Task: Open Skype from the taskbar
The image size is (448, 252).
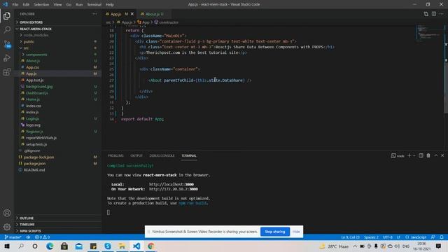Action: coord(108,246)
